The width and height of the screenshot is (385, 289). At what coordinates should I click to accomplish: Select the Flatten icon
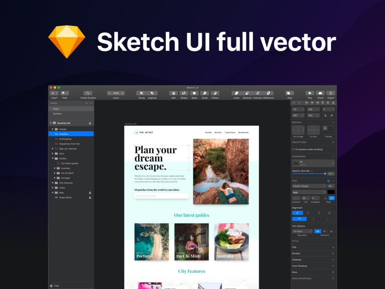[x=215, y=93]
